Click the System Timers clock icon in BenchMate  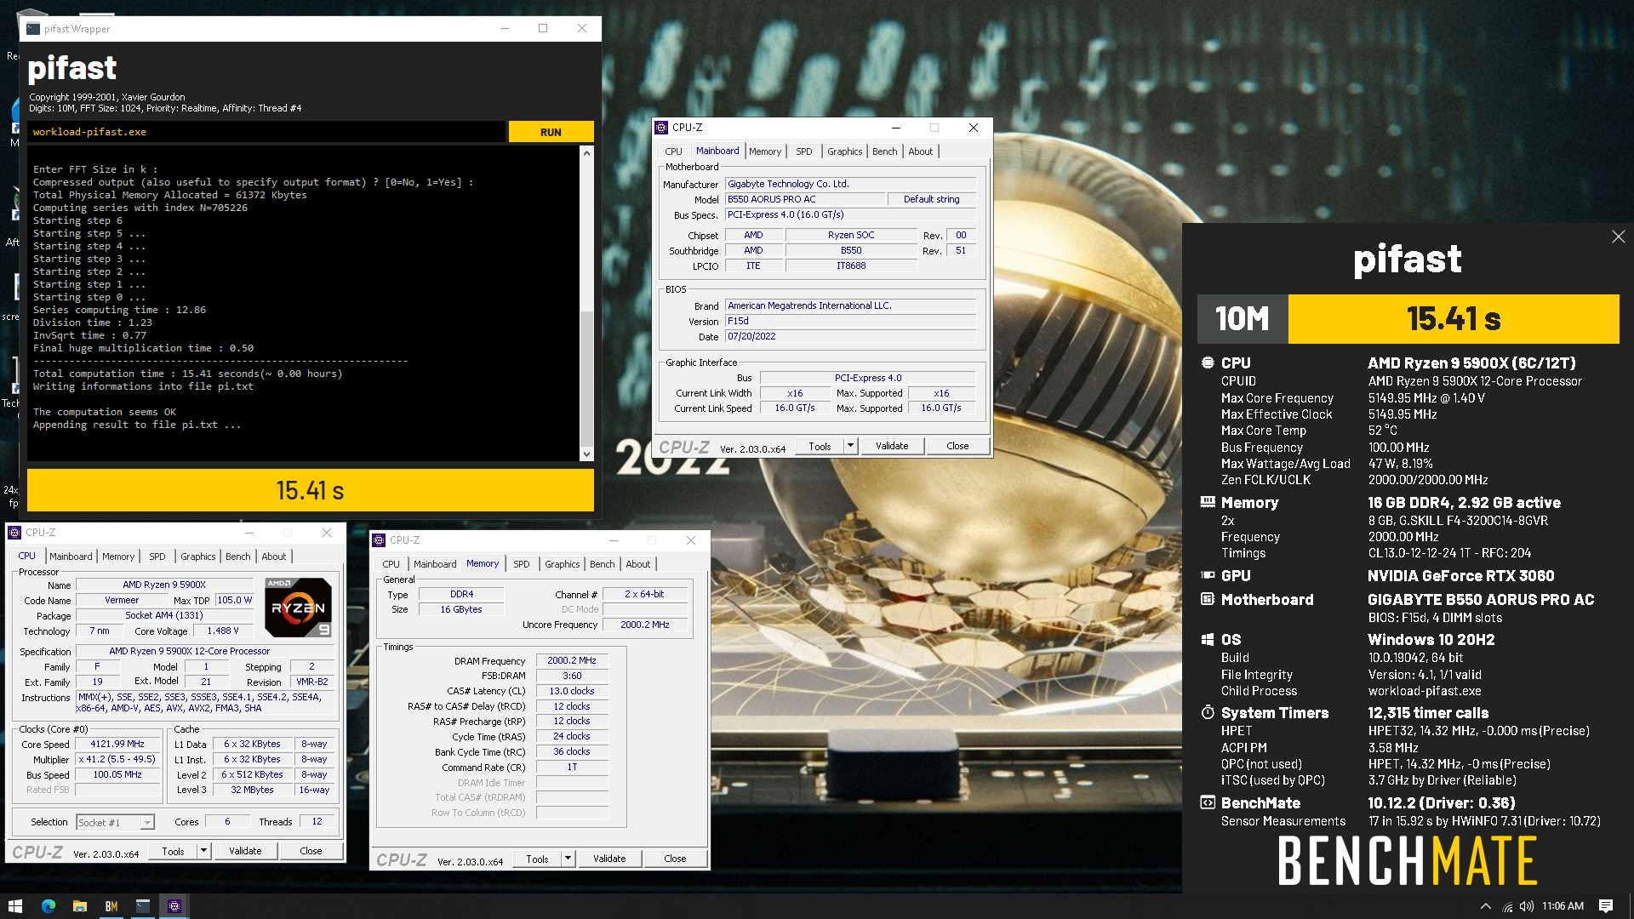point(1207,712)
